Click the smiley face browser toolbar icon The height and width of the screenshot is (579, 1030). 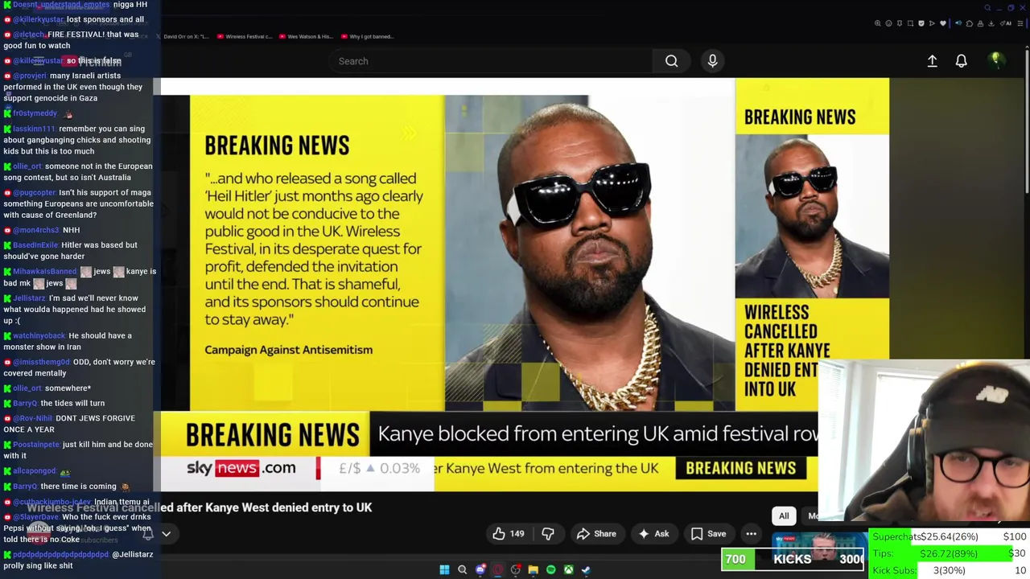[888, 23]
